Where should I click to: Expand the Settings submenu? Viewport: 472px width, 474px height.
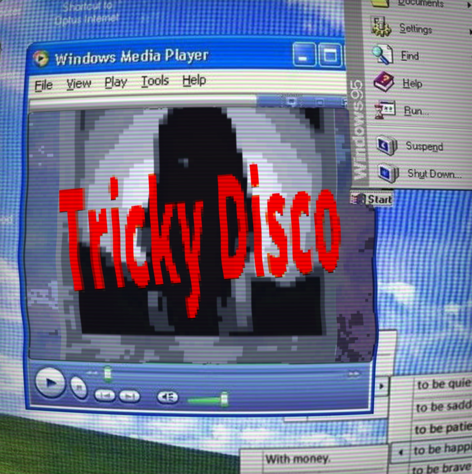pyautogui.click(x=416, y=29)
